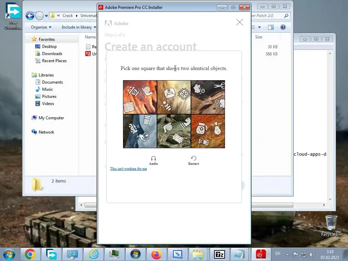The width and height of the screenshot is (348, 261).
Task: Open the Videos library
Action: 48,103
